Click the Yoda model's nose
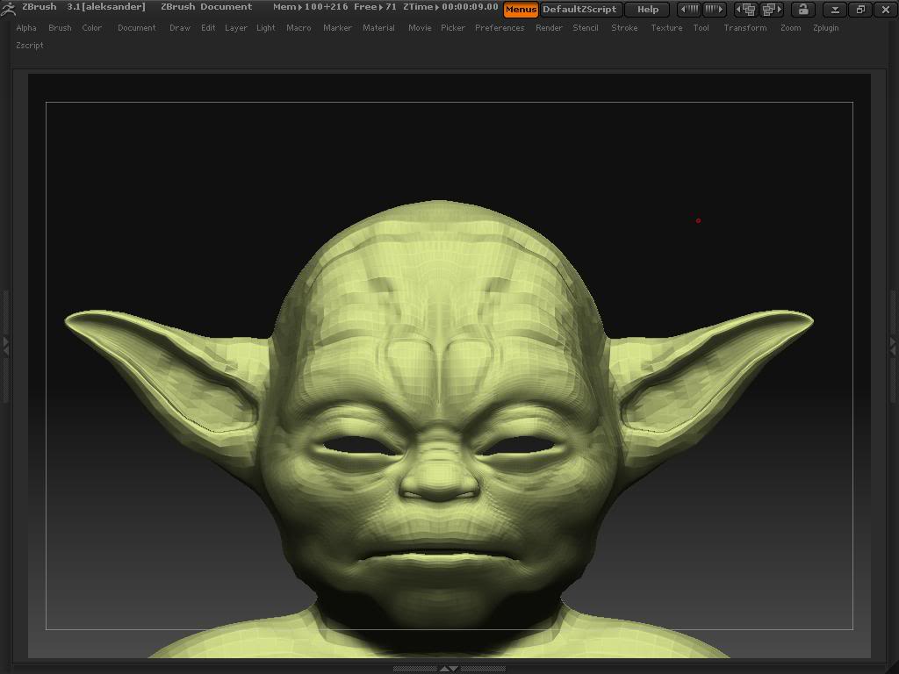Viewport: 899px width, 674px height. pyautogui.click(x=439, y=473)
